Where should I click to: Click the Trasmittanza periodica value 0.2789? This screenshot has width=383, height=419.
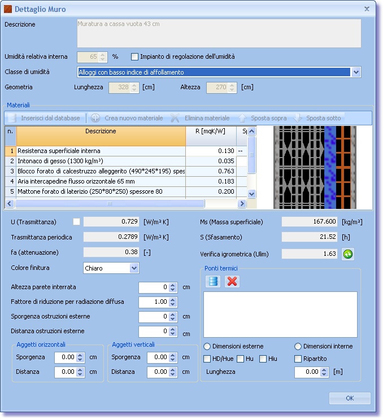coord(111,237)
